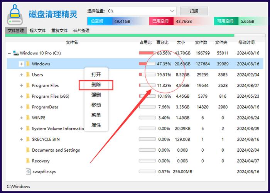
Task: Click the Windows 10 Pro drive icon
Action: (x=16, y=53)
